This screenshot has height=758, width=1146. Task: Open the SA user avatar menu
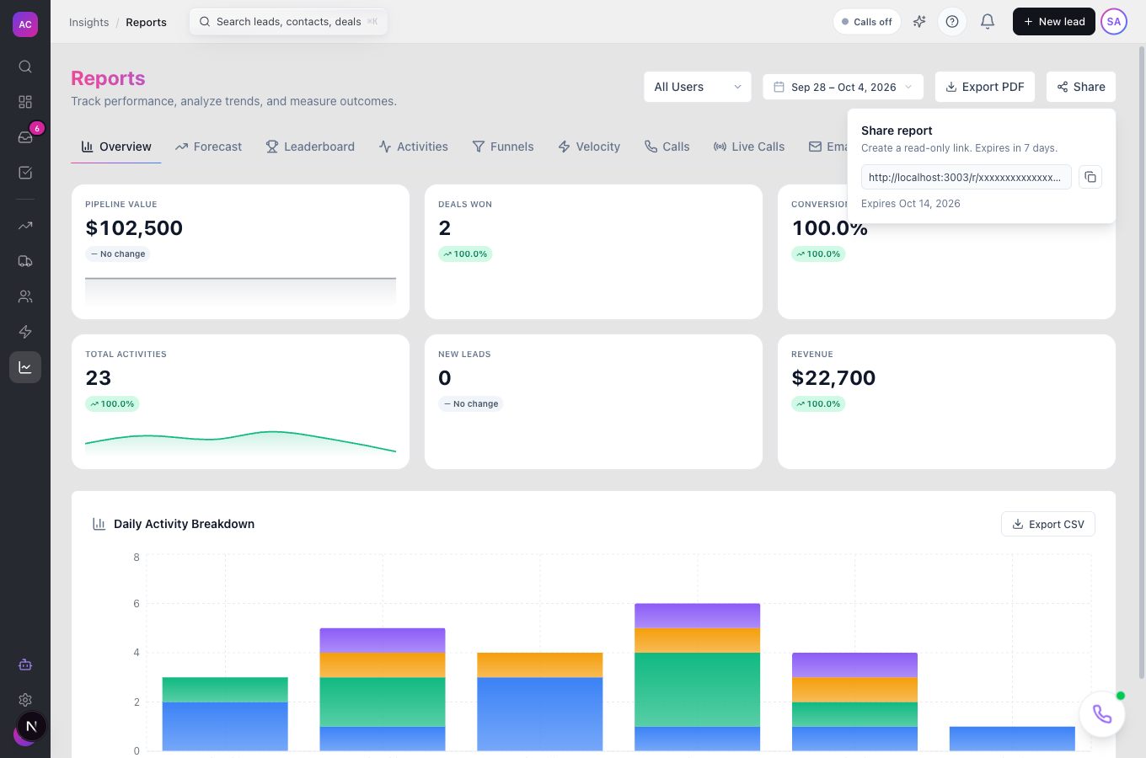1114,22
